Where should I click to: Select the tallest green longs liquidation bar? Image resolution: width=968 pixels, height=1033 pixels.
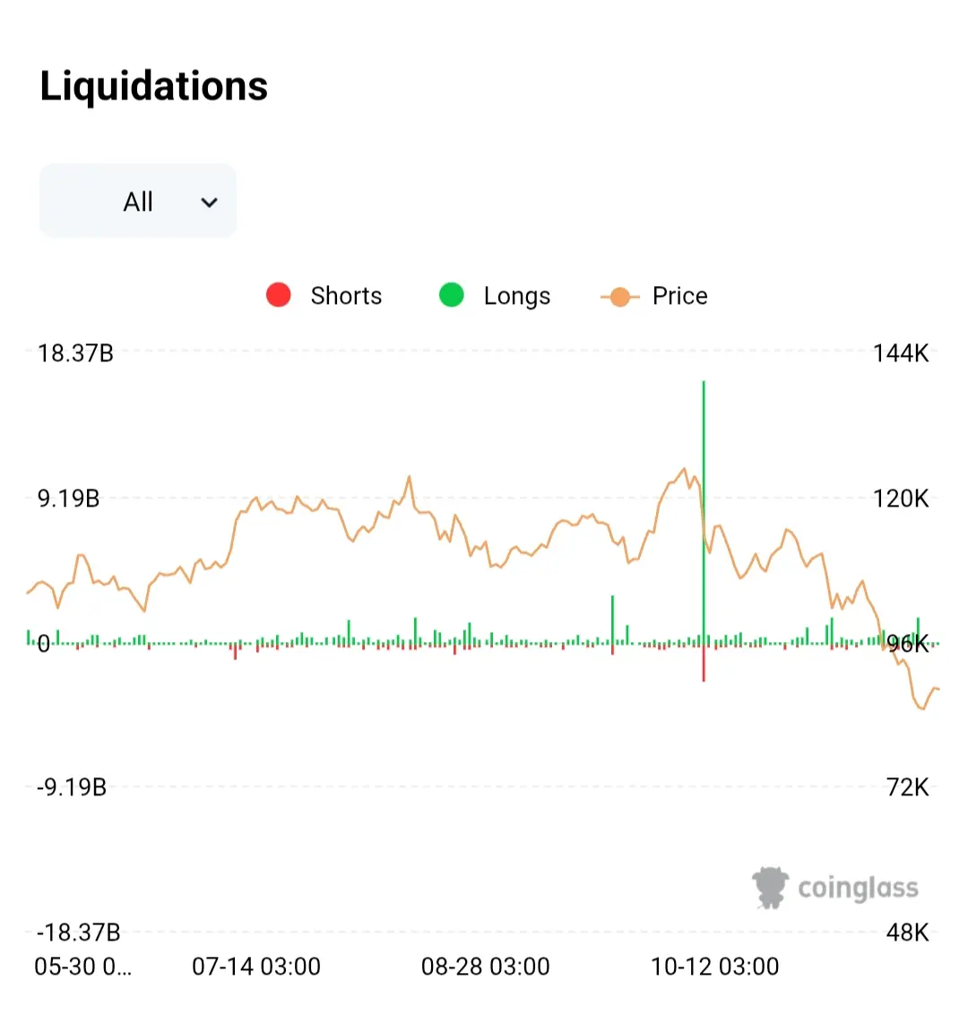pos(704,502)
